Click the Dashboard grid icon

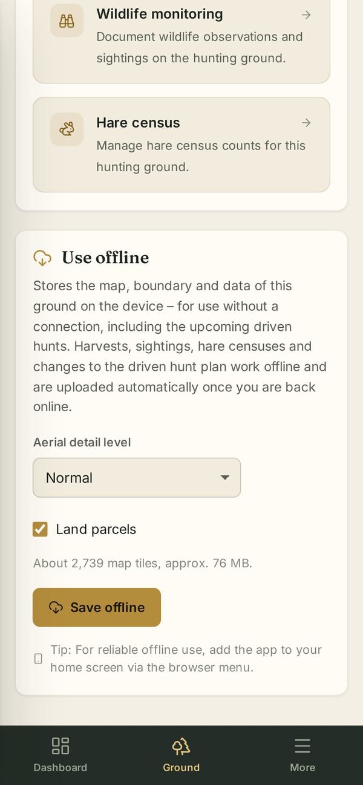tap(60, 746)
